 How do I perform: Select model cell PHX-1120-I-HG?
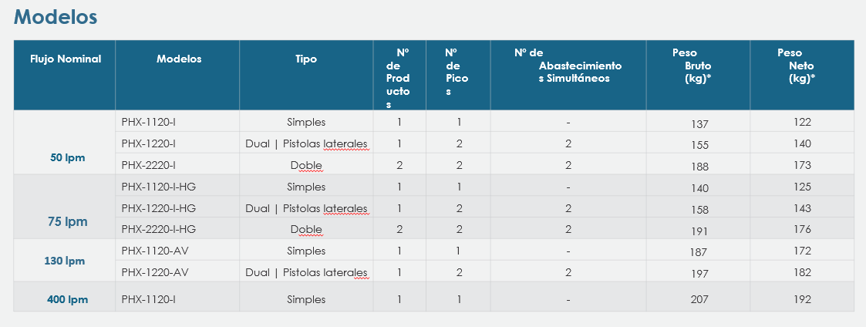point(158,187)
